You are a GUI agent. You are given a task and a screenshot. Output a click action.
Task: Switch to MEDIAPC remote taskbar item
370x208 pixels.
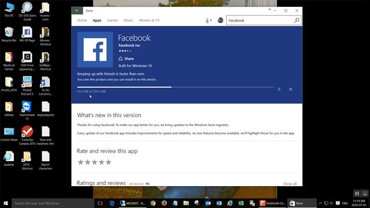tap(132, 203)
